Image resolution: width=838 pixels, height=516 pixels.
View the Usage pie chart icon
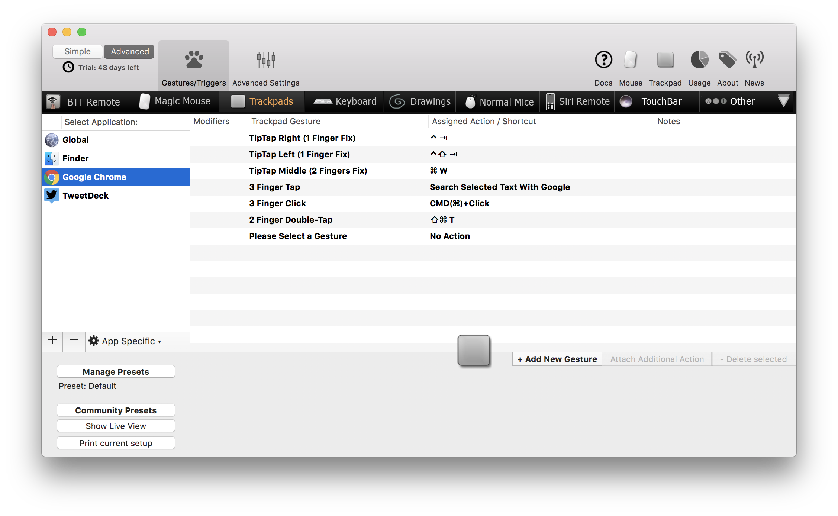(699, 60)
